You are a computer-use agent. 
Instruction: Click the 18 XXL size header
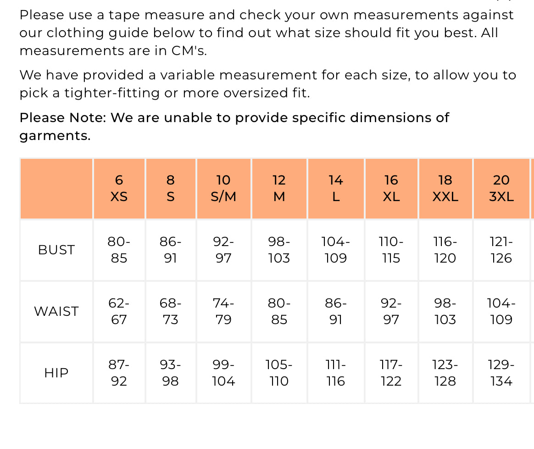[445, 188]
